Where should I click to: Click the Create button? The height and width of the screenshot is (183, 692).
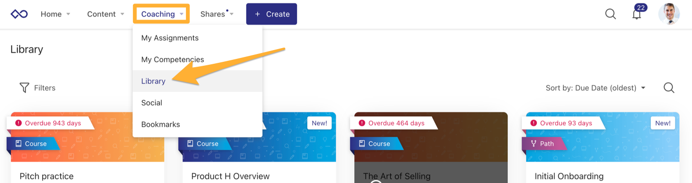tap(271, 14)
